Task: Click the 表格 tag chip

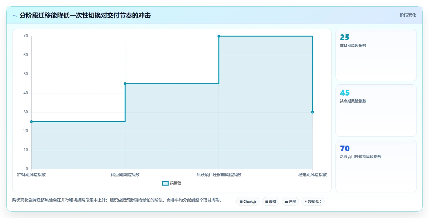Action: click(x=270, y=201)
